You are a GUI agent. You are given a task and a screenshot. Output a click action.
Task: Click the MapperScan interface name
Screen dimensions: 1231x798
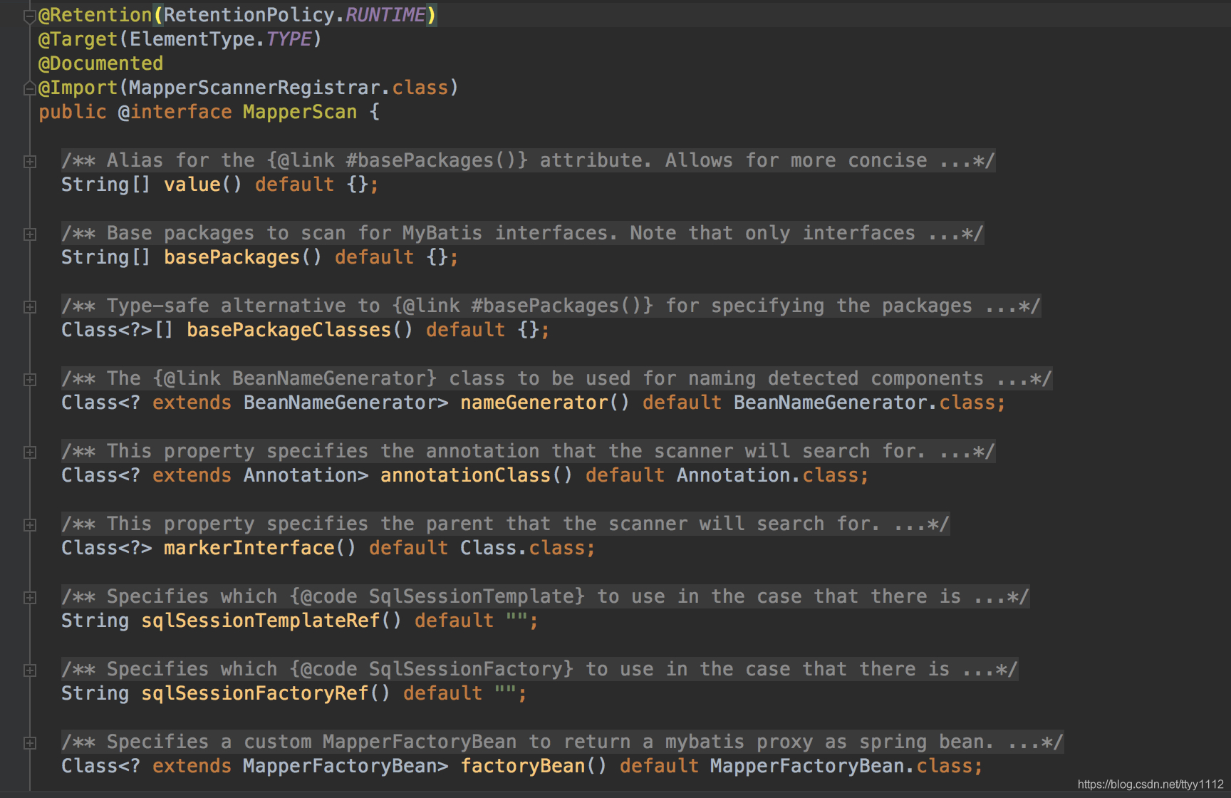(300, 112)
